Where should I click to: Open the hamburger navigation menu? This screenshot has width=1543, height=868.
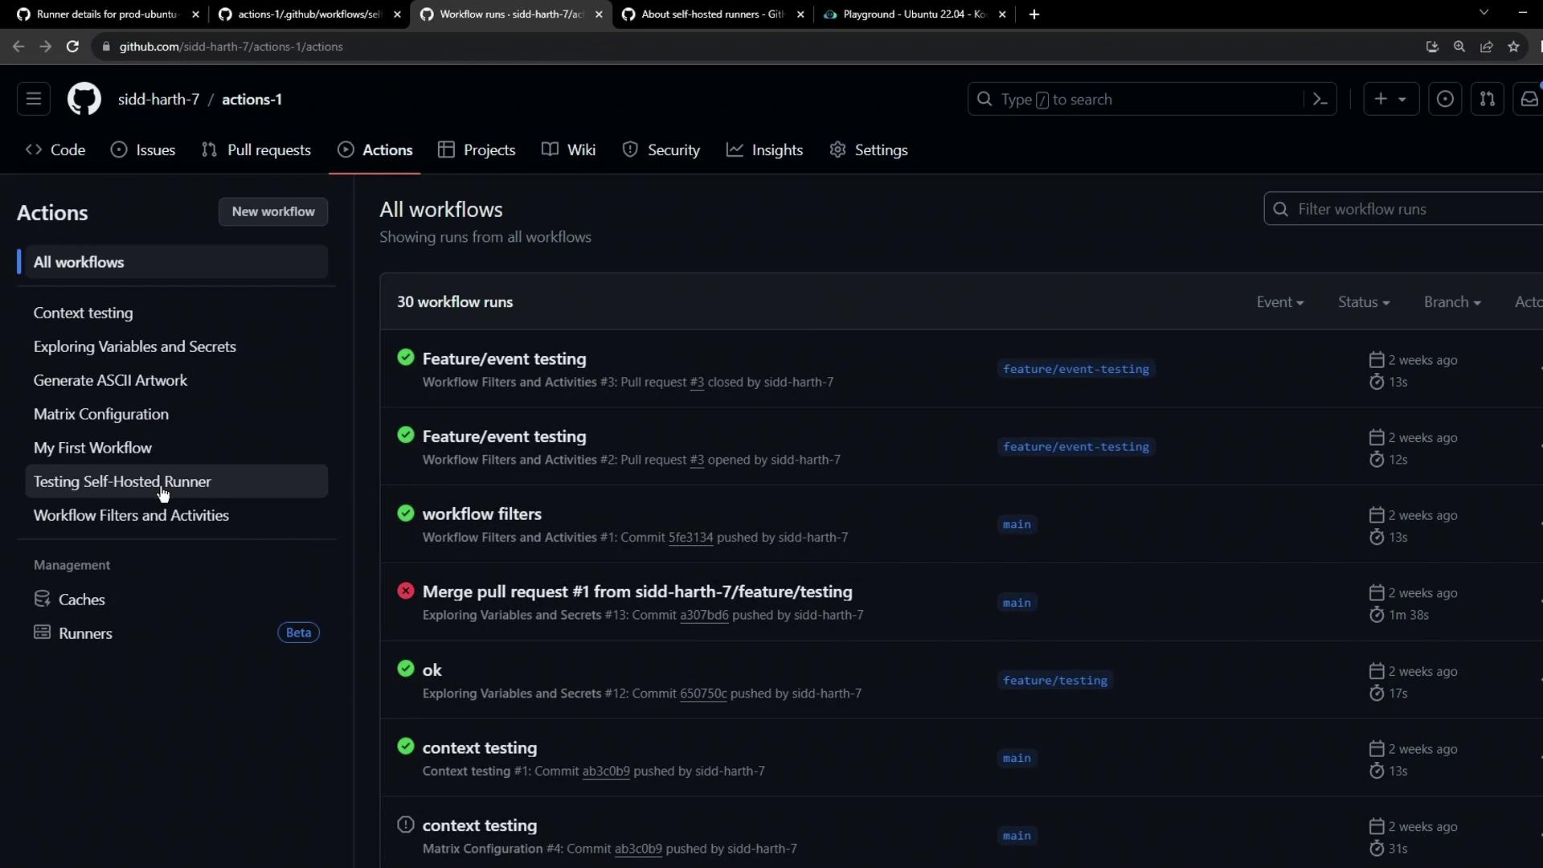34,99
